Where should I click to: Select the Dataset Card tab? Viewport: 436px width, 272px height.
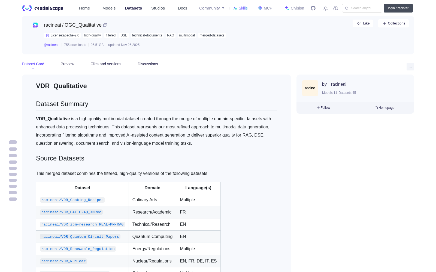(33, 64)
